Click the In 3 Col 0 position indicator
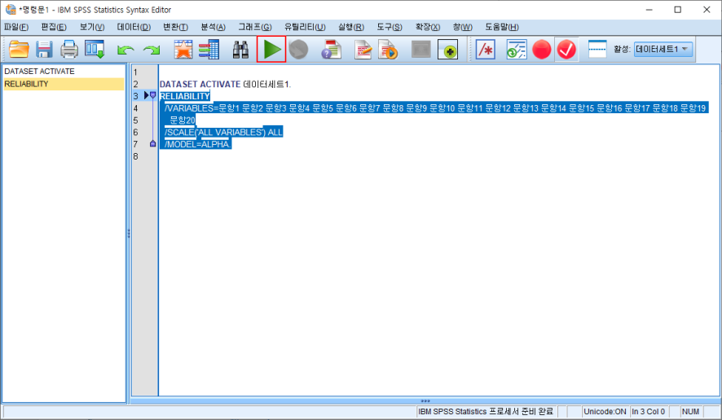 [648, 412]
